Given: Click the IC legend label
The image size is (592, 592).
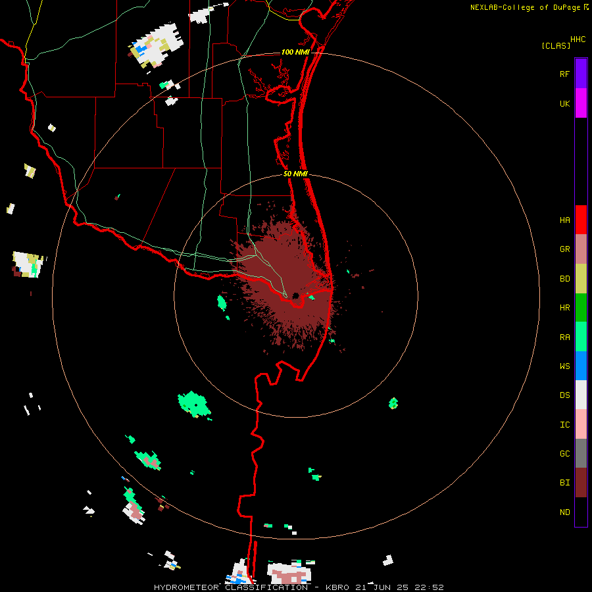Looking at the screenshot, I should click(x=564, y=424).
